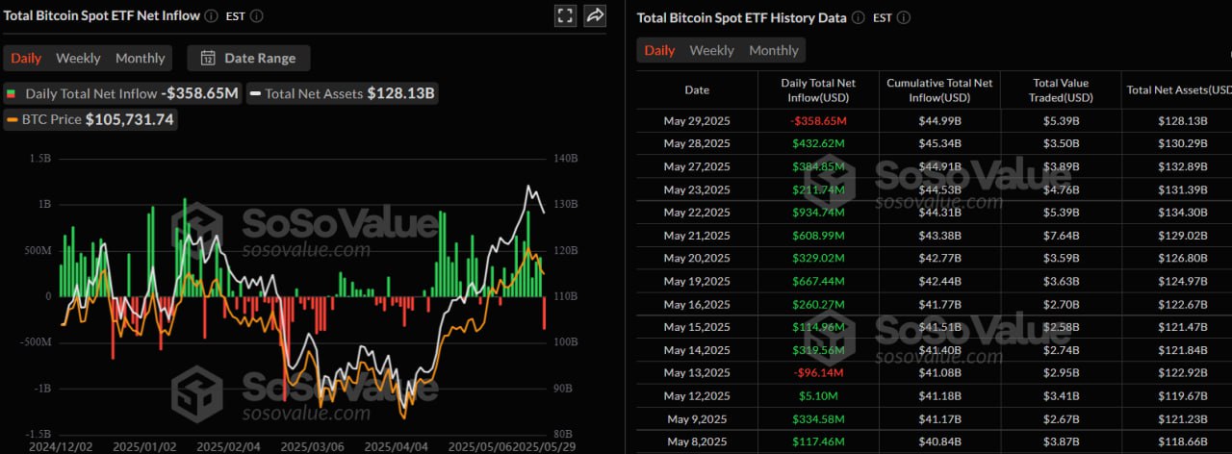Click the $934.74M daily inflow cell

coord(818,213)
